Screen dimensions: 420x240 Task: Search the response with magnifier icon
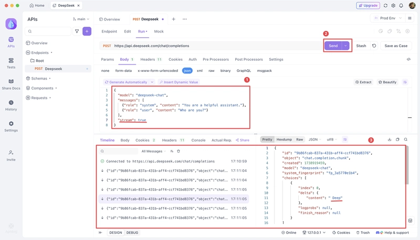(406, 139)
